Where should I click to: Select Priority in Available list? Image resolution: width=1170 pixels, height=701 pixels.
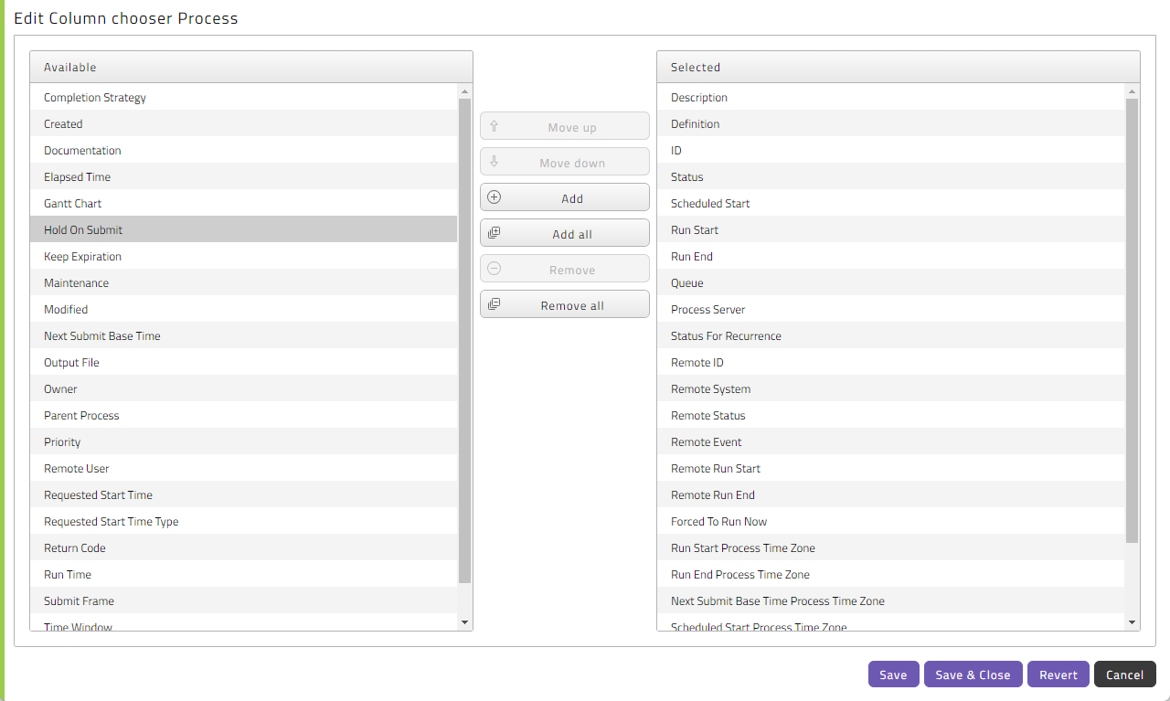pos(243,441)
